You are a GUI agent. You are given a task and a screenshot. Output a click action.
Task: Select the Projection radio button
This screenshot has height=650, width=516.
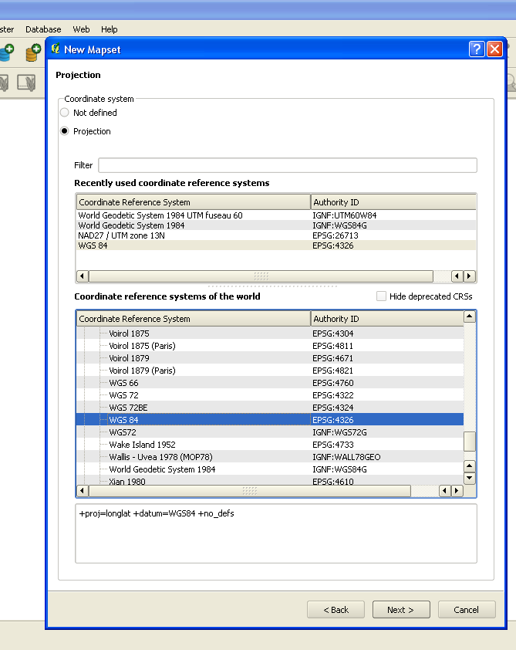[64, 131]
